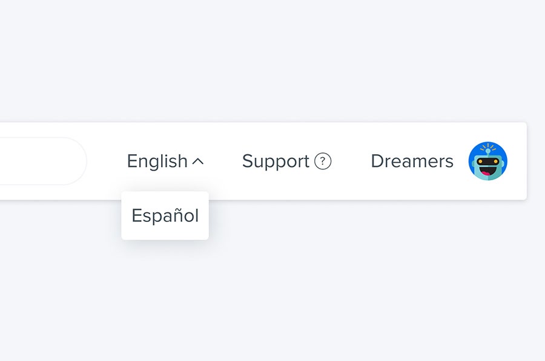Close the language dropdown with the up caret

[x=198, y=161]
